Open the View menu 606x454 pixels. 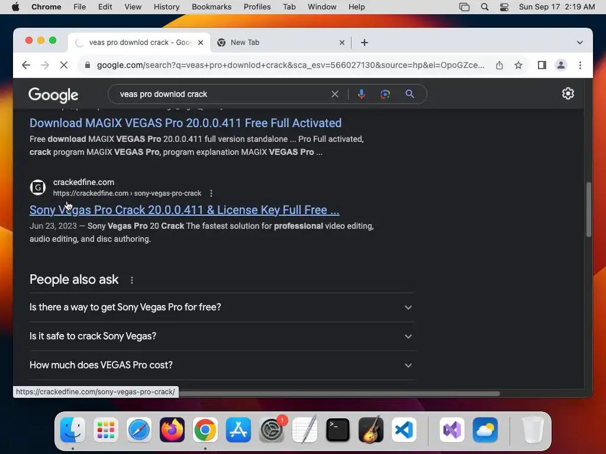(x=133, y=7)
